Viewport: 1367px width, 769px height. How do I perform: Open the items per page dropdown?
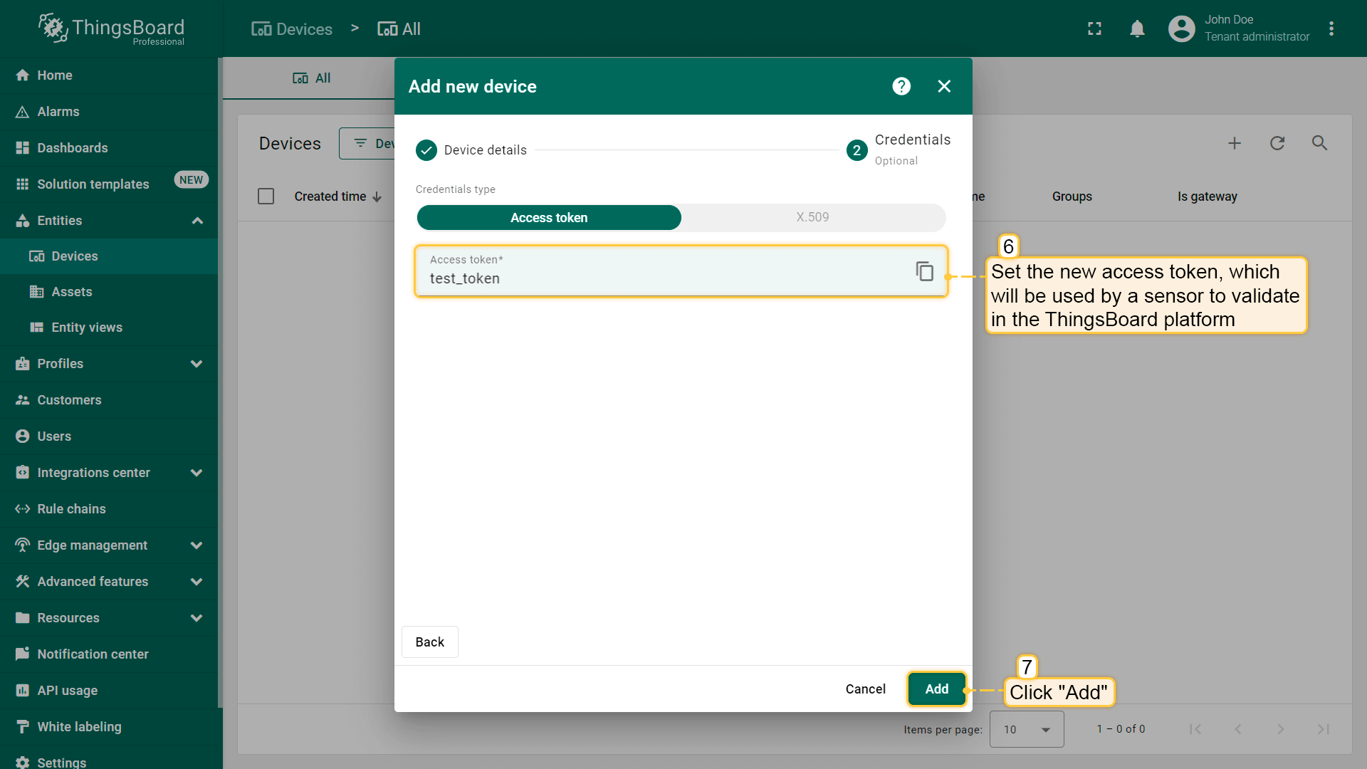point(1027,729)
